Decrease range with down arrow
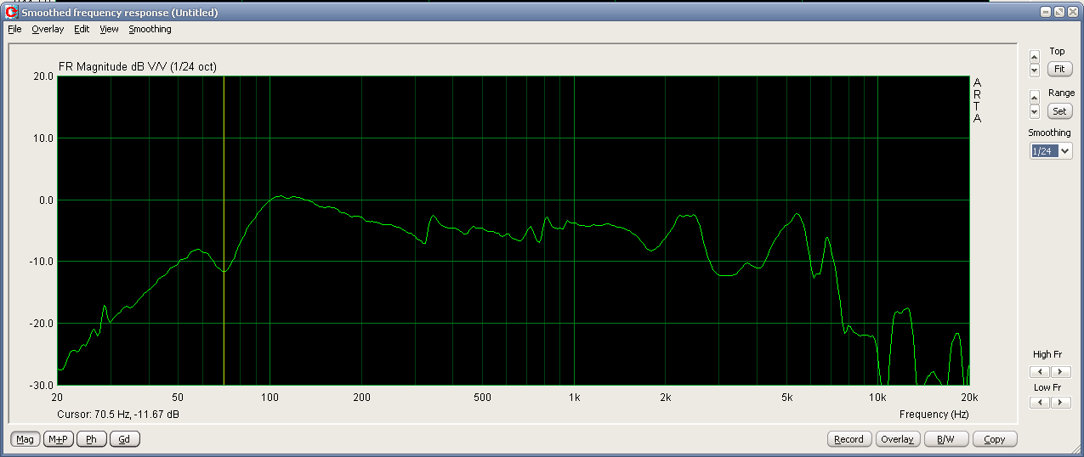This screenshot has width=1084, height=457. [1034, 111]
